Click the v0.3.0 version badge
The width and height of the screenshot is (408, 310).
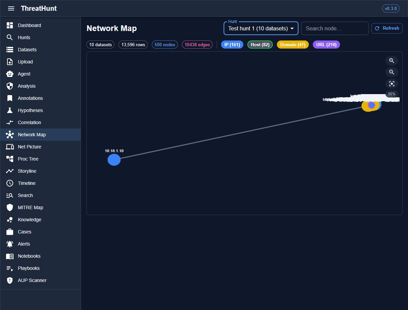click(390, 8)
